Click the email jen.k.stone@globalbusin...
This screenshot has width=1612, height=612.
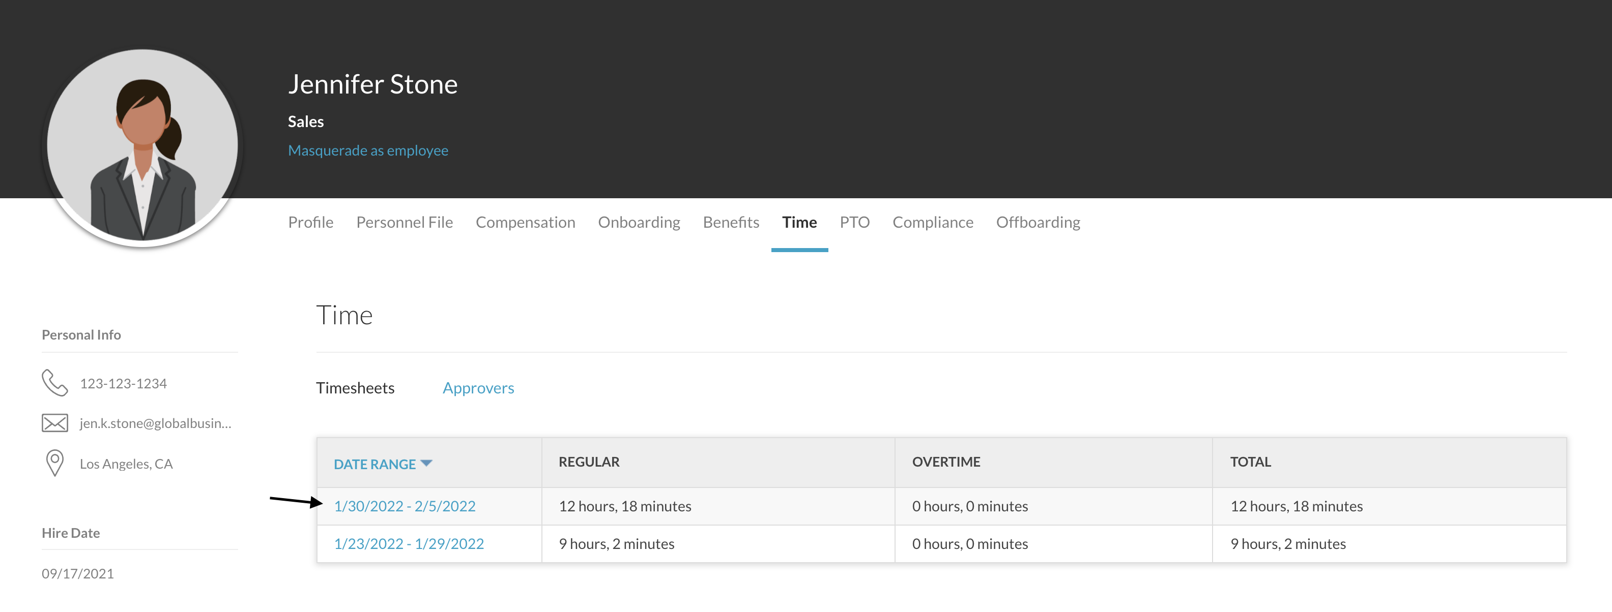click(x=155, y=423)
